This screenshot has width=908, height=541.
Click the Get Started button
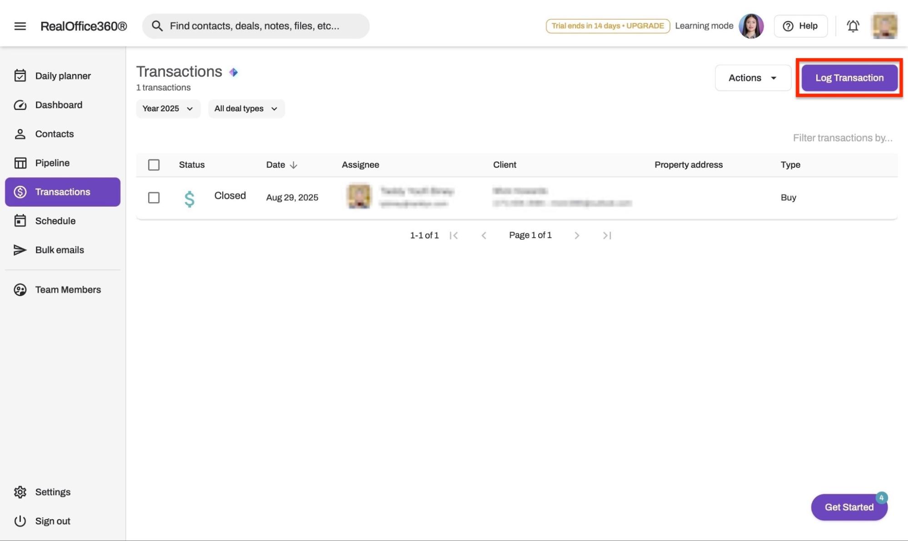tap(848, 507)
